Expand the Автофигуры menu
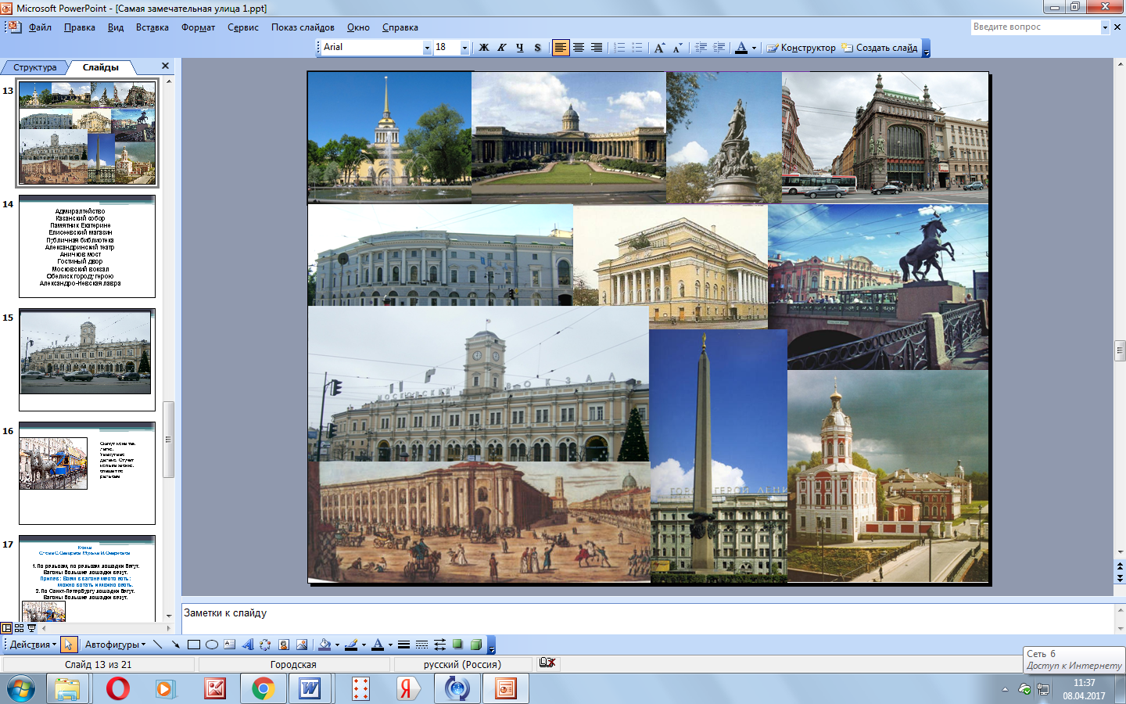 [115, 645]
